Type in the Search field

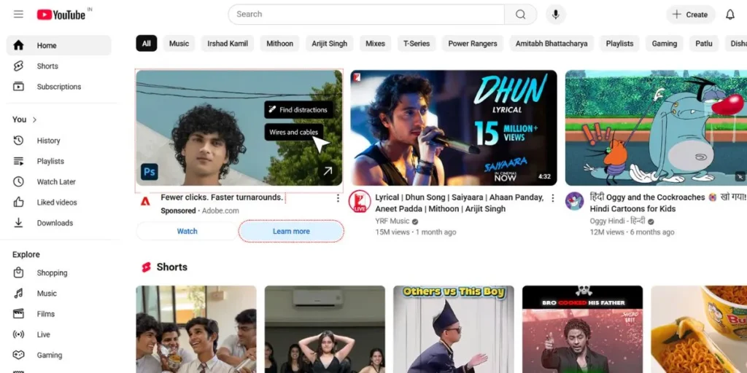(x=365, y=15)
